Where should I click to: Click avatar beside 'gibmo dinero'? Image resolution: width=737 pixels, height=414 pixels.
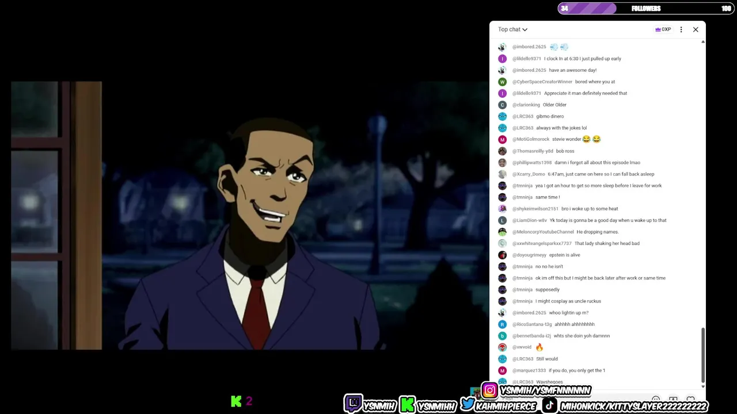[x=502, y=116]
